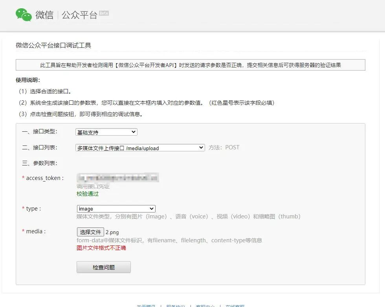The width and height of the screenshot is (385, 307).
Task: Click the 三、参数列表 label
Action: click(40, 163)
